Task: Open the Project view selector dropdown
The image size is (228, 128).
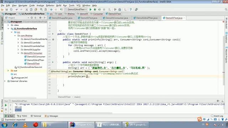Action: (28, 18)
